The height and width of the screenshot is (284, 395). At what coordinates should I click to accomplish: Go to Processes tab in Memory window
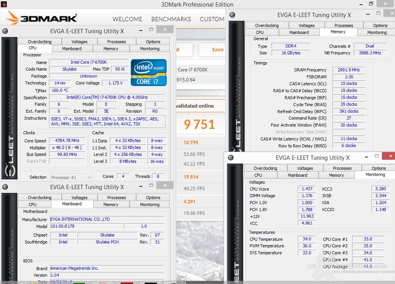[344, 25]
